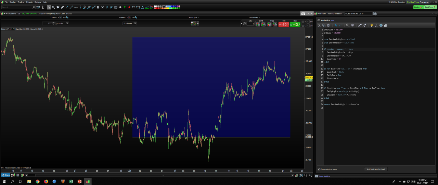Open Windows Start menu
The width and height of the screenshot is (438, 185).
click(x=3, y=181)
